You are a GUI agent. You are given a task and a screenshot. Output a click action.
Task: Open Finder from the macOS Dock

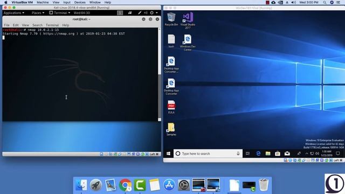pyautogui.click(x=81, y=185)
